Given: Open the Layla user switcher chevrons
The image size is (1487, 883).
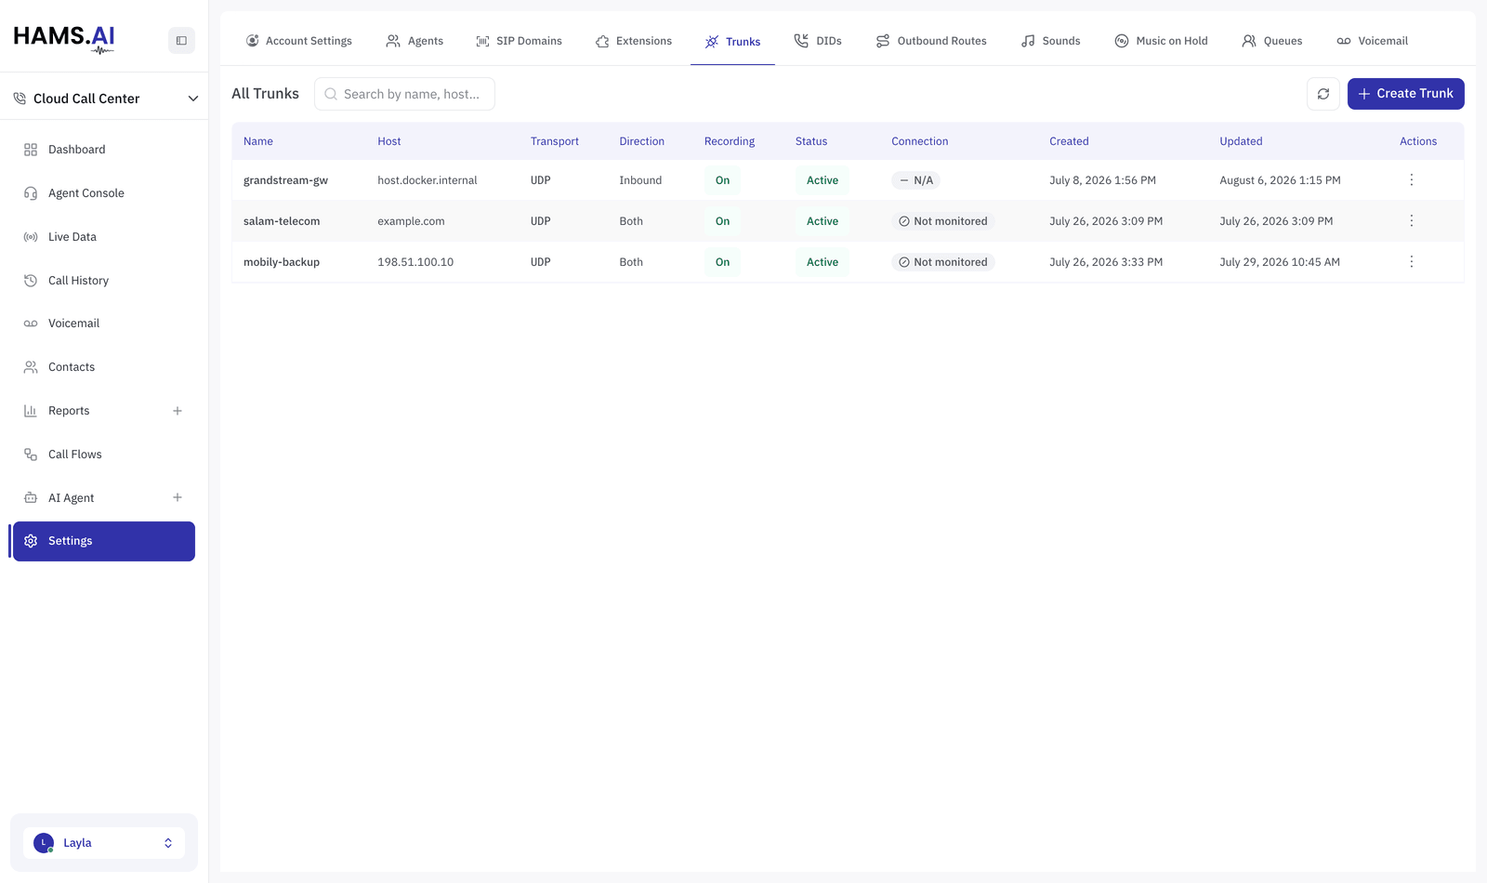Looking at the screenshot, I should 168,843.
